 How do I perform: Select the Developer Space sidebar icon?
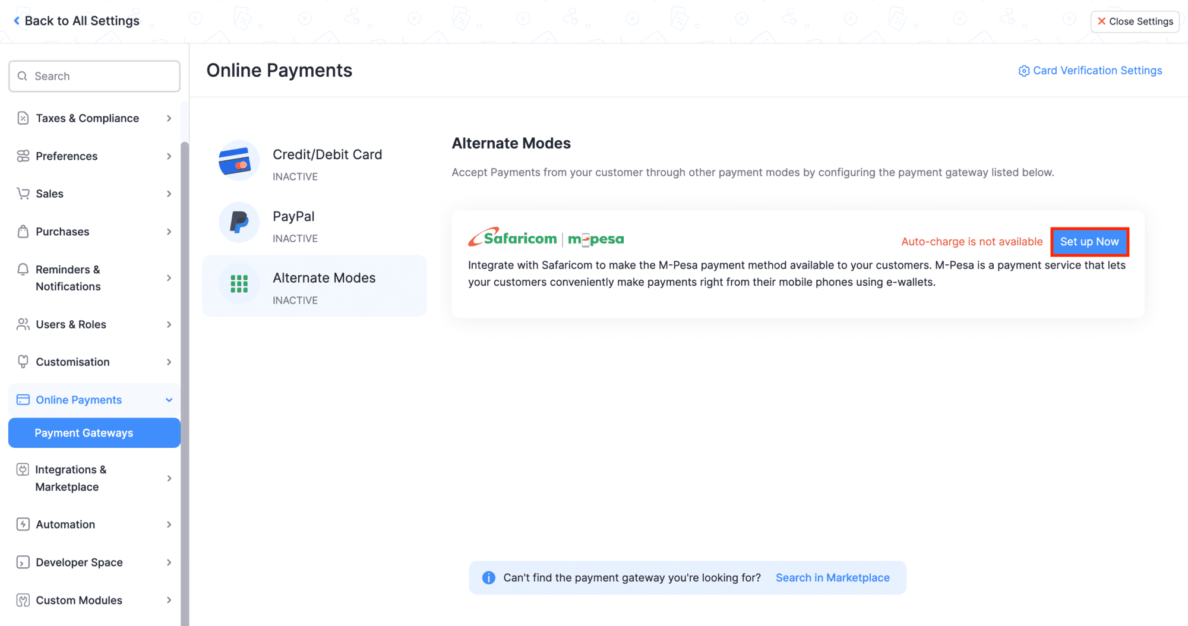(x=23, y=562)
